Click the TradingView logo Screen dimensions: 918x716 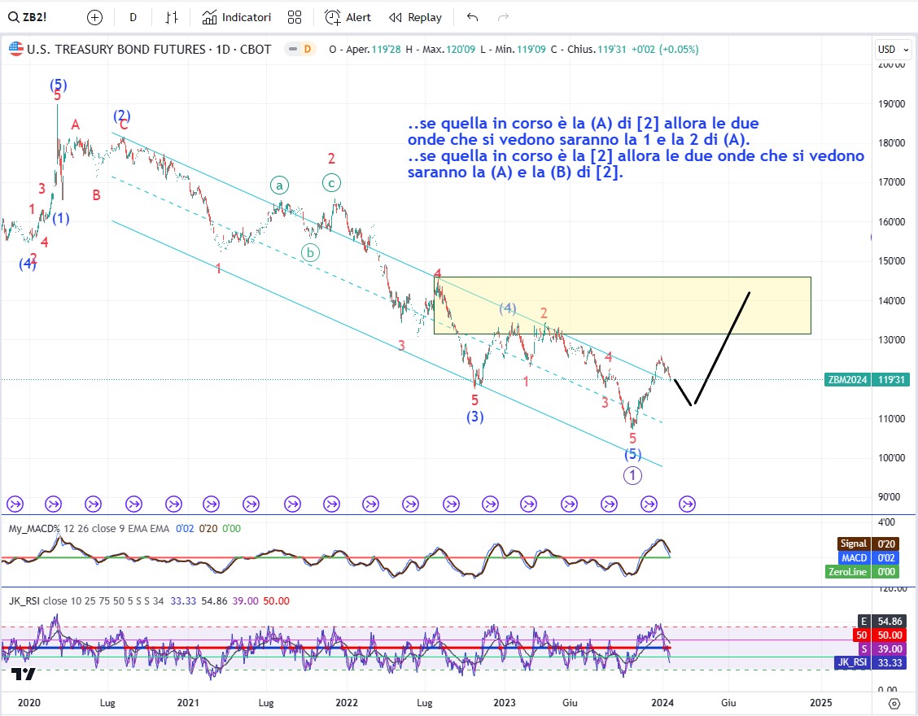click(x=24, y=675)
